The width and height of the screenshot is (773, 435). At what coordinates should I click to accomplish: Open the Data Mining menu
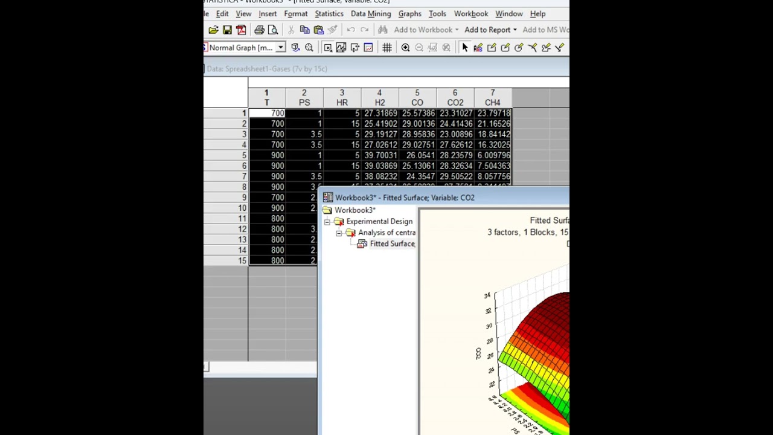pos(371,14)
